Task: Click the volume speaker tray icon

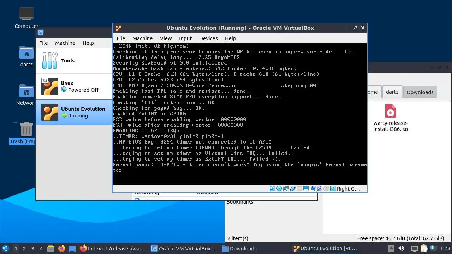Action: tap(401, 248)
